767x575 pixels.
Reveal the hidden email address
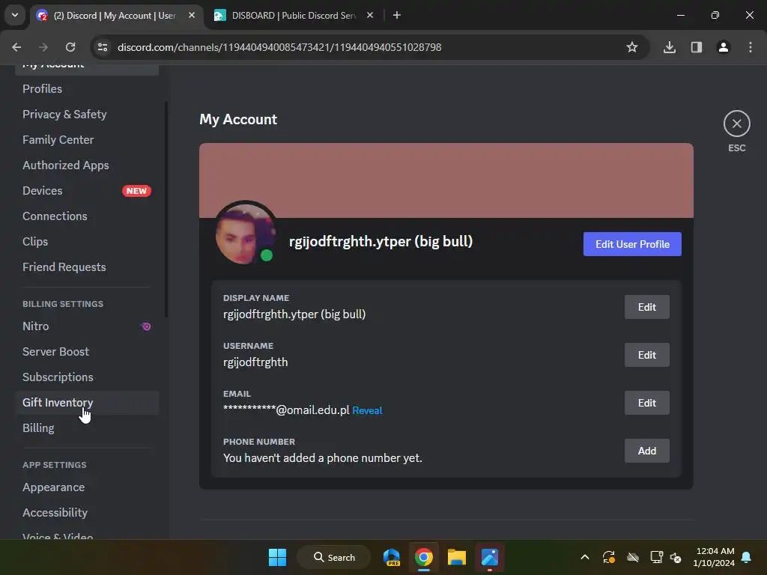(x=367, y=411)
